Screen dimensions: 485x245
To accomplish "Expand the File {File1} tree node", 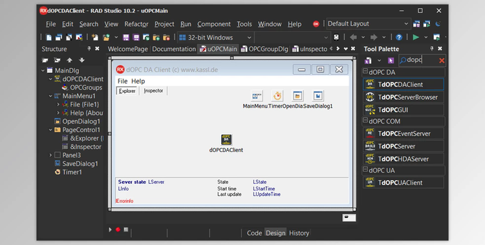I will click(58, 104).
